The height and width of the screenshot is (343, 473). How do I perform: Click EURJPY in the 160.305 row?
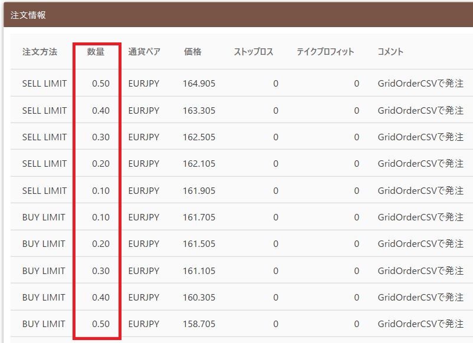click(x=143, y=298)
